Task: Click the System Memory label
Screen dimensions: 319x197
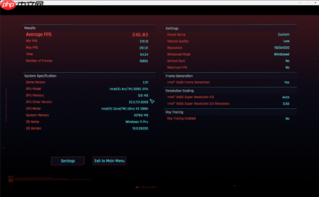Action: 37,115
